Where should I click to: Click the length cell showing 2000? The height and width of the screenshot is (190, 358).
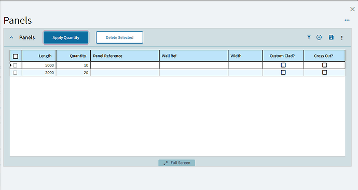(x=39, y=73)
